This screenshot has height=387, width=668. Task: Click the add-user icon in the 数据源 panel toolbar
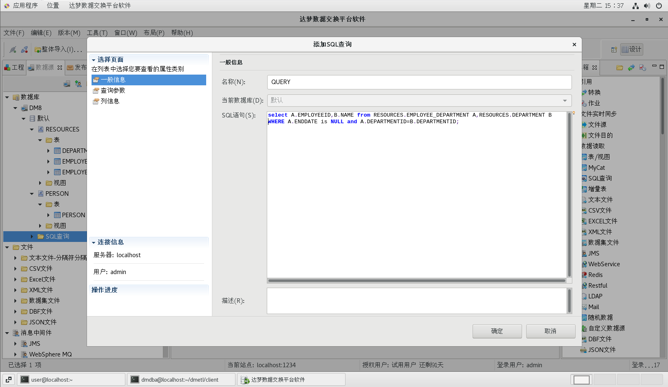pos(78,84)
